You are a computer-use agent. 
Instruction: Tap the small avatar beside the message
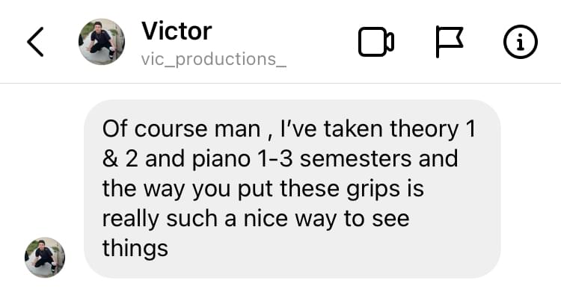pos(45,257)
